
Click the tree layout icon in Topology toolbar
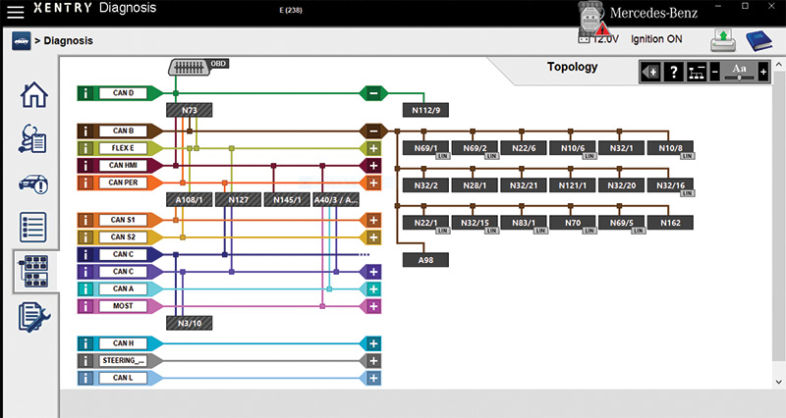click(x=697, y=73)
